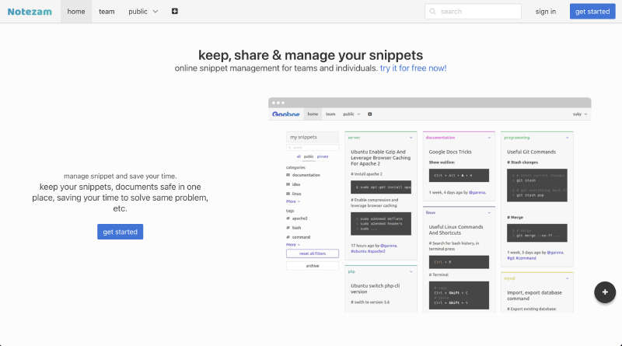Click the plus square icon in navbar

(174, 11)
